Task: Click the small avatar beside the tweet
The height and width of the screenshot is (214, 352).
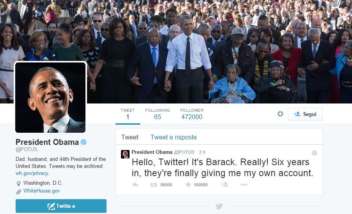Action: pyautogui.click(x=125, y=154)
